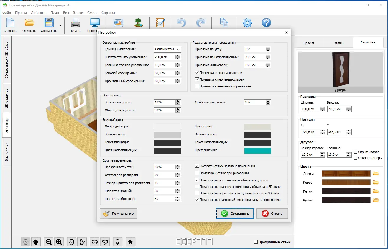Open the Привязка по углу spinner box
This screenshot has width=388, height=249.
[254, 49]
